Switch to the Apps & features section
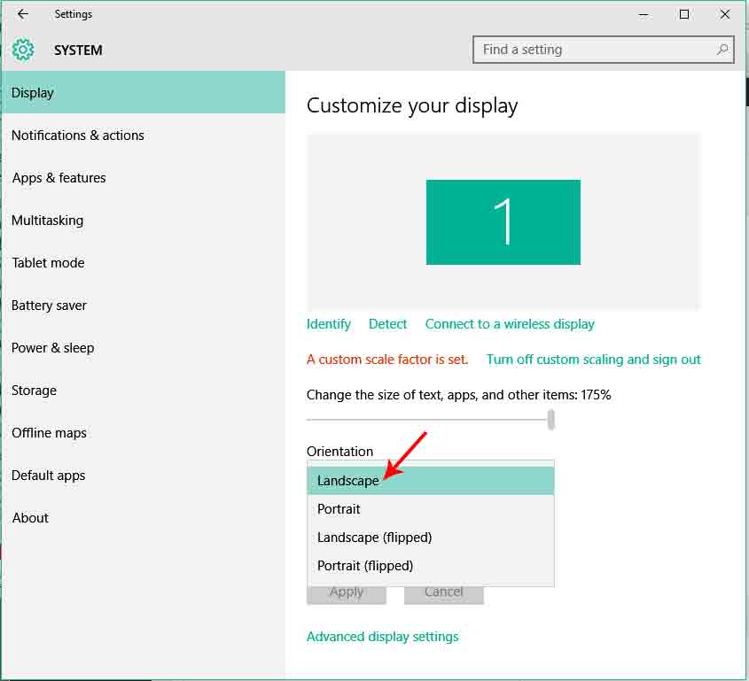749x681 pixels. [59, 177]
